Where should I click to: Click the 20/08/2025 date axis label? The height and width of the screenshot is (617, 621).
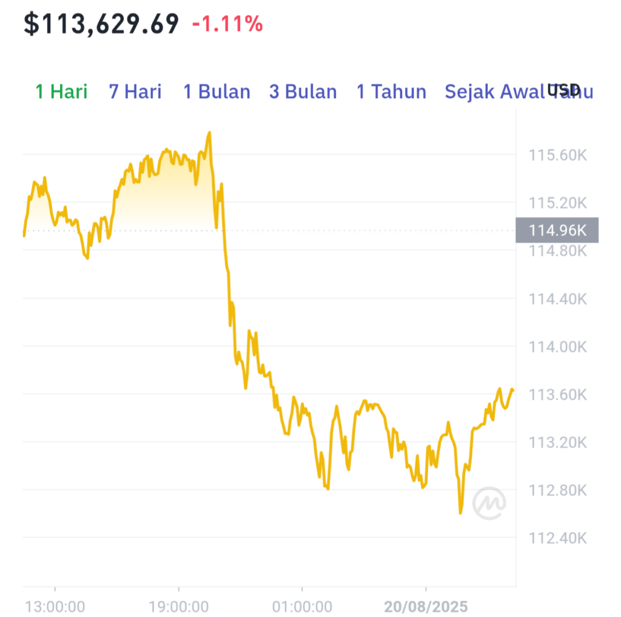pyautogui.click(x=426, y=607)
